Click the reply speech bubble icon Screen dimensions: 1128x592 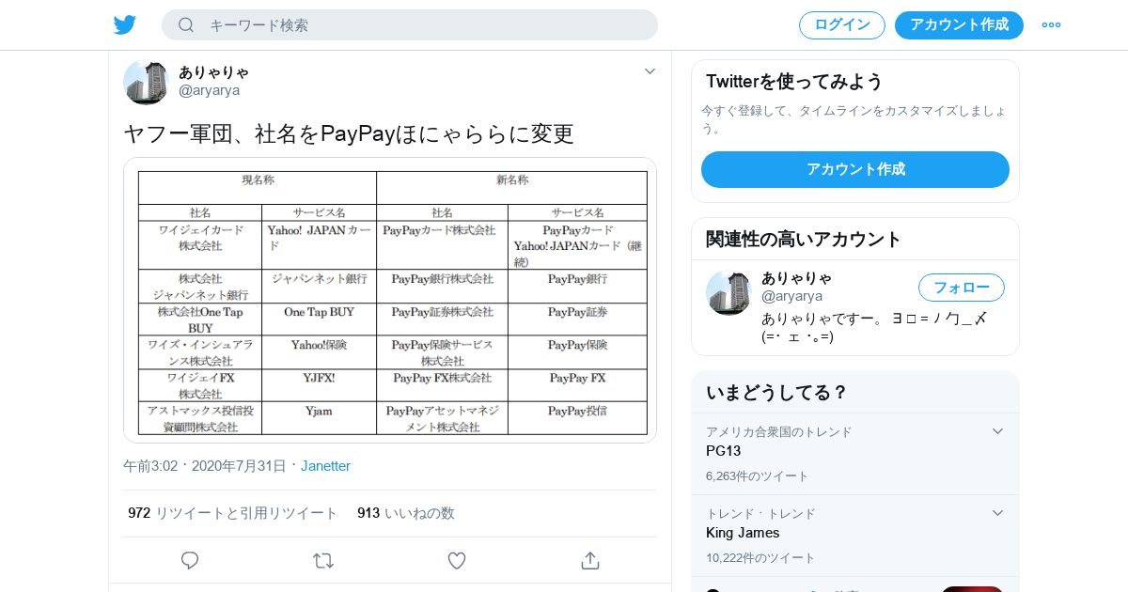point(190,560)
